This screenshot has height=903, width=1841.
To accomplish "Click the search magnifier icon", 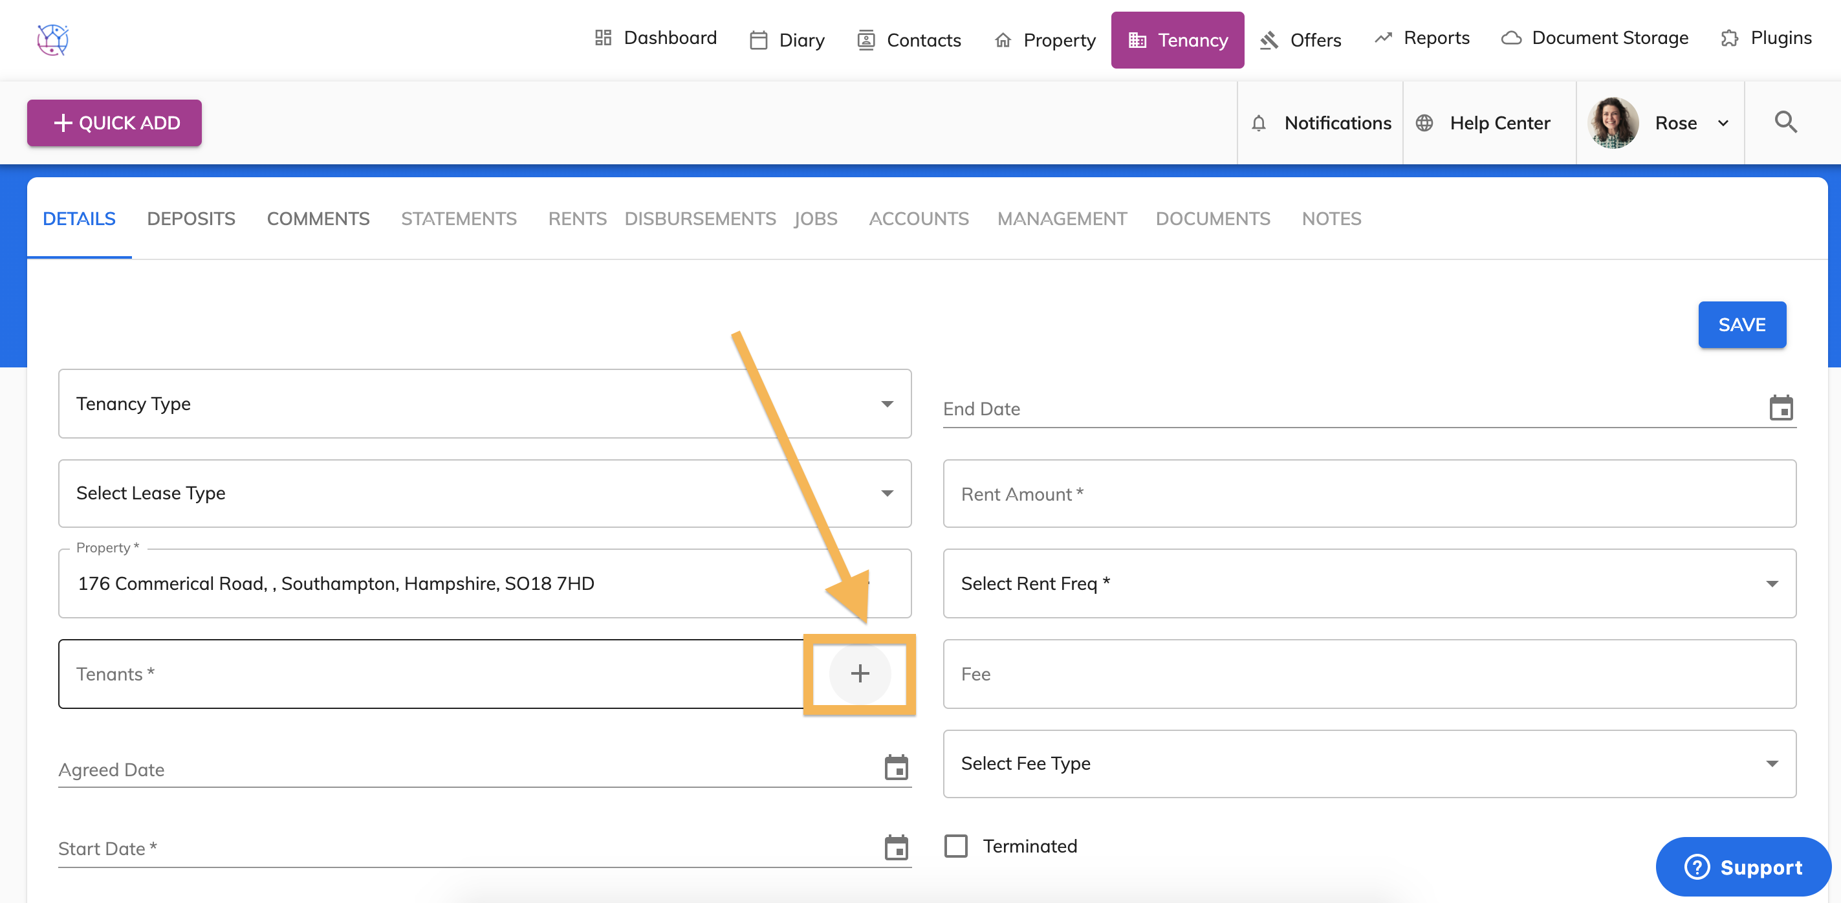I will pyautogui.click(x=1785, y=122).
